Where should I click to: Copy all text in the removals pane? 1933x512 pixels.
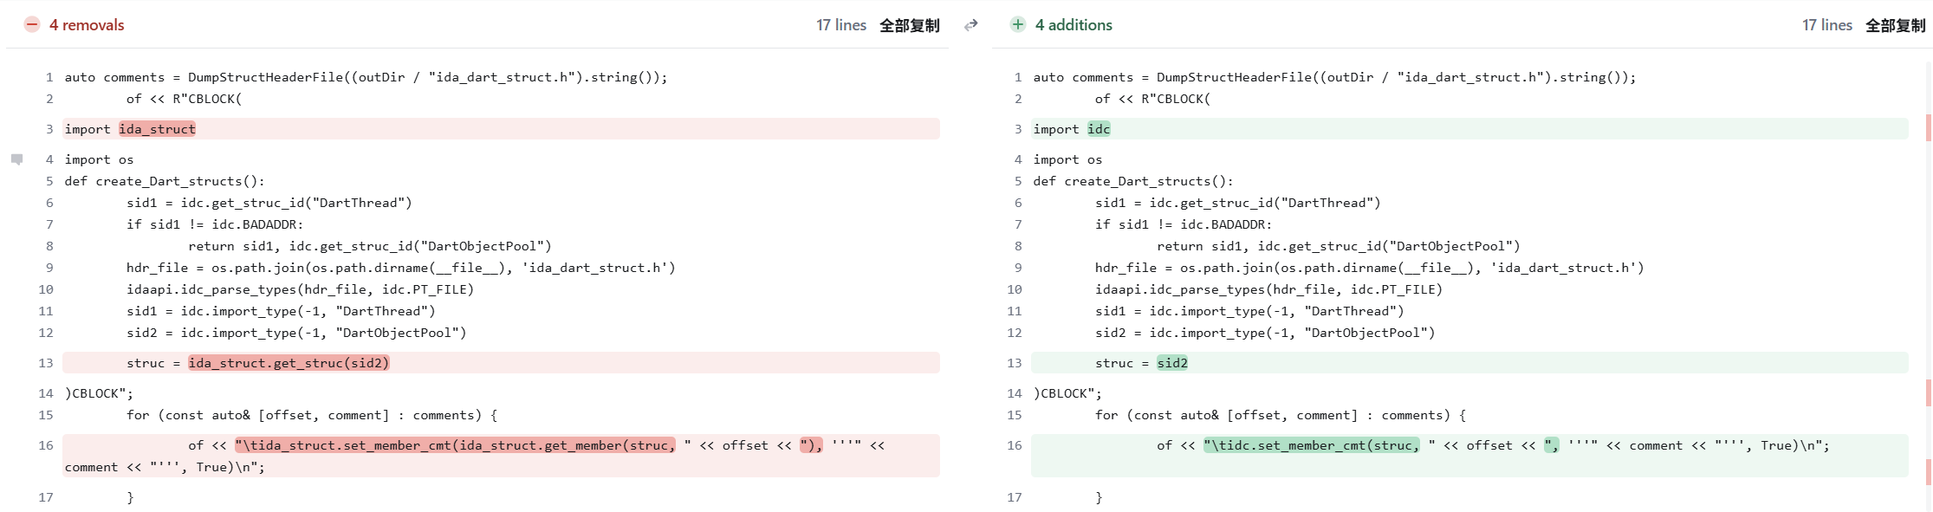(909, 25)
